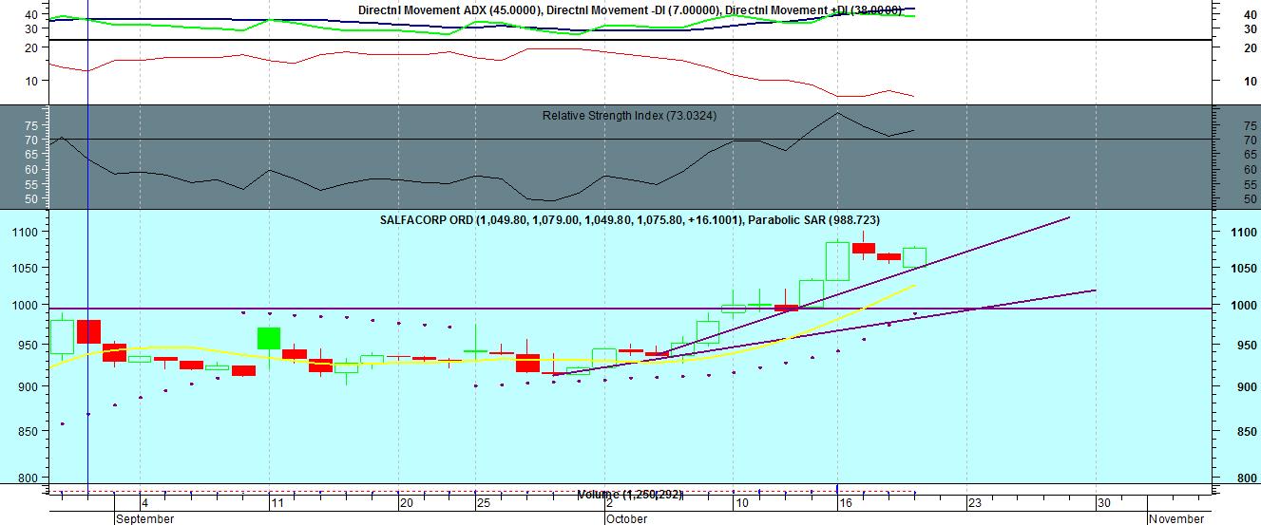Select the SALFACORP ORD price chart title
The image size is (1261, 525).
coord(630,220)
